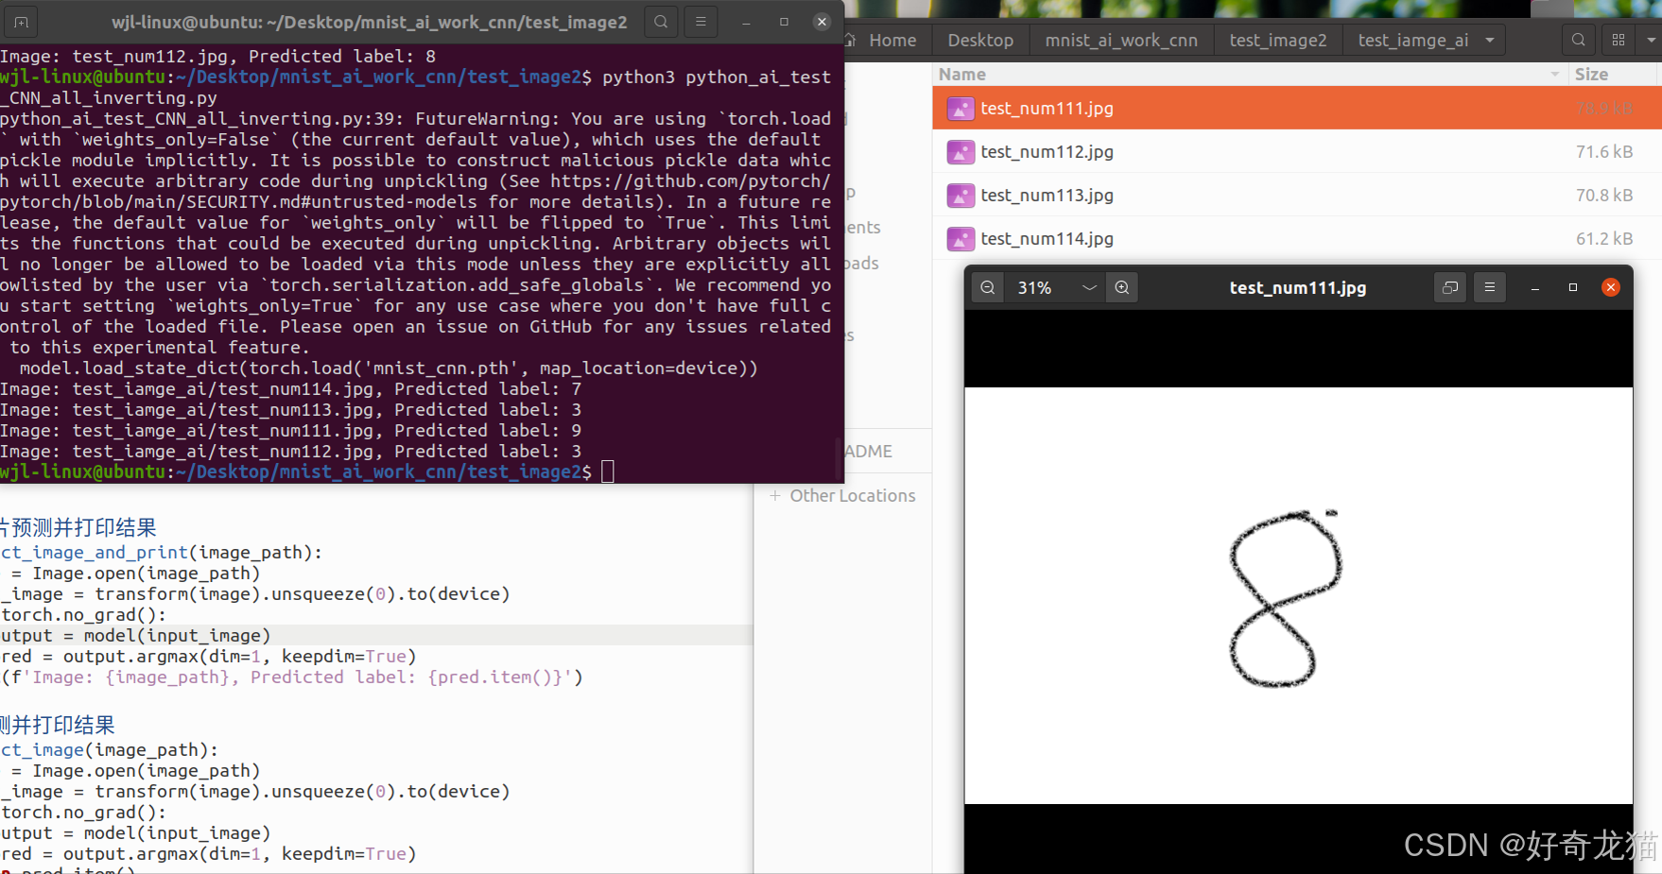Click 70.8 kB size of test_num113.jpg

[1603, 195]
